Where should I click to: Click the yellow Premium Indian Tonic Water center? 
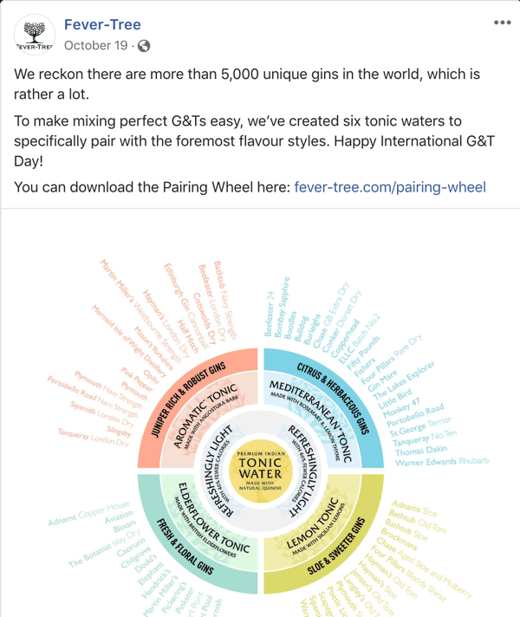pos(260,471)
